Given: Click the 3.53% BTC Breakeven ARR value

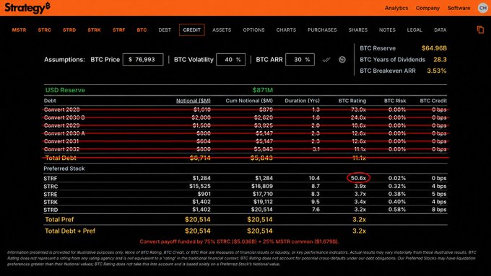Looking at the screenshot, I should [437, 71].
